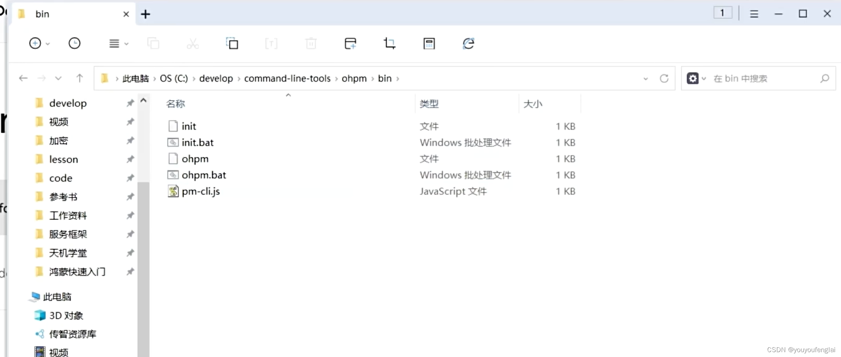Screen dimensions: 841x357
Task: Open the 天机学堂 quick access folder
Action: [x=67, y=253]
